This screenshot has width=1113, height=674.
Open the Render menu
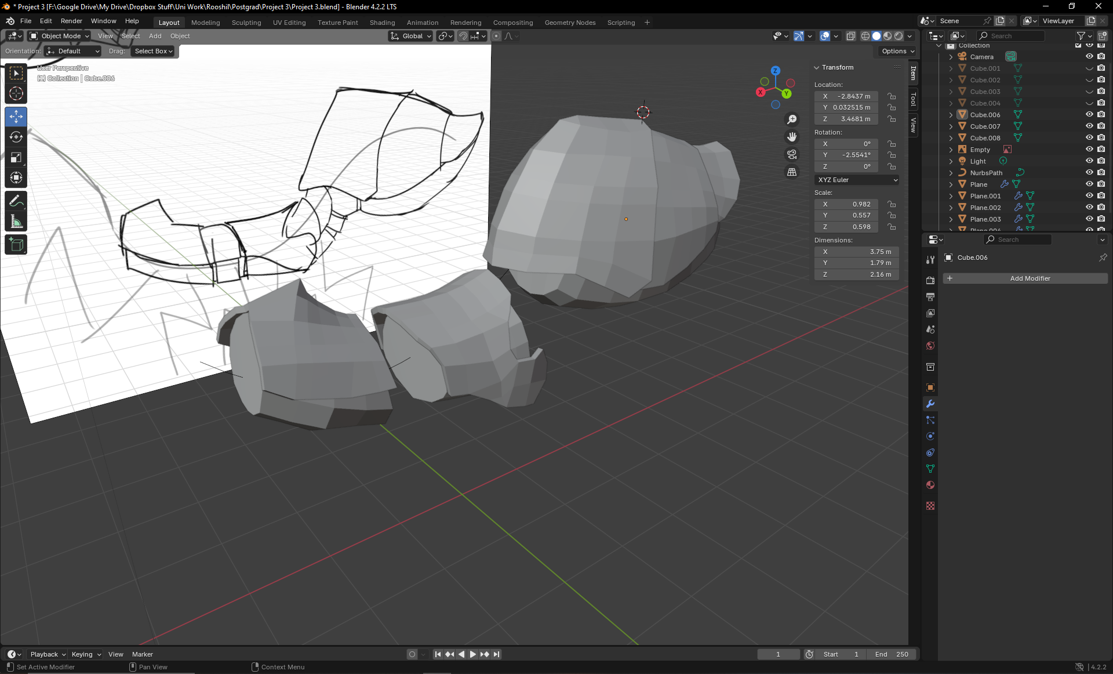click(71, 21)
